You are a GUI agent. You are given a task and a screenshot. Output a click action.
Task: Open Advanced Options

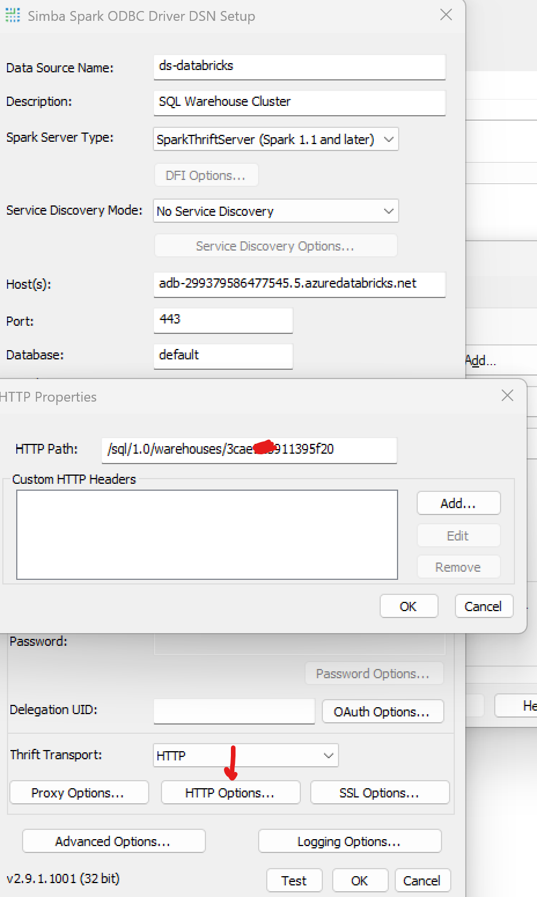click(x=114, y=841)
